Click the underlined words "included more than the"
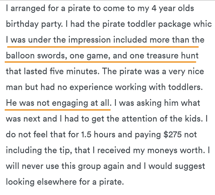The height and width of the screenshot is (195, 215). point(159,40)
